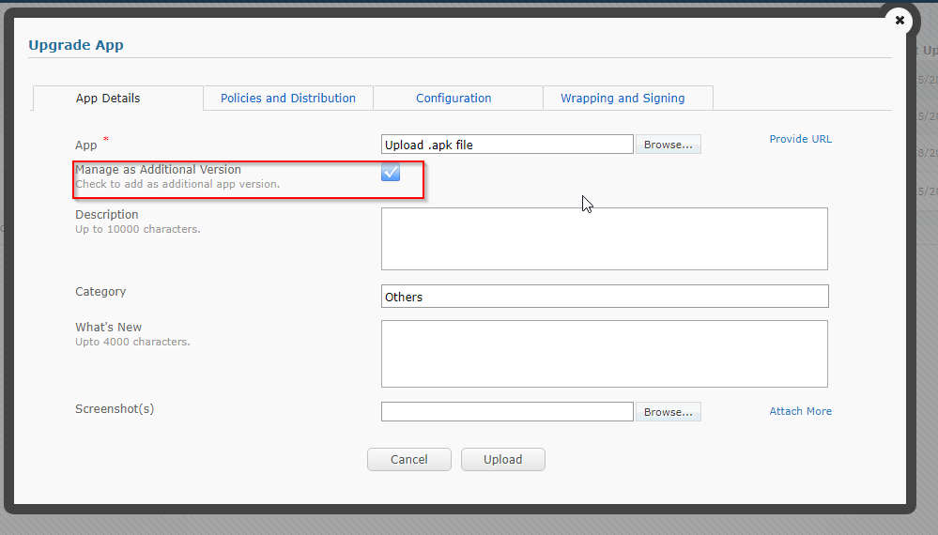Image resolution: width=938 pixels, height=535 pixels.
Task: Browse for the app .apk file
Action: point(669,144)
